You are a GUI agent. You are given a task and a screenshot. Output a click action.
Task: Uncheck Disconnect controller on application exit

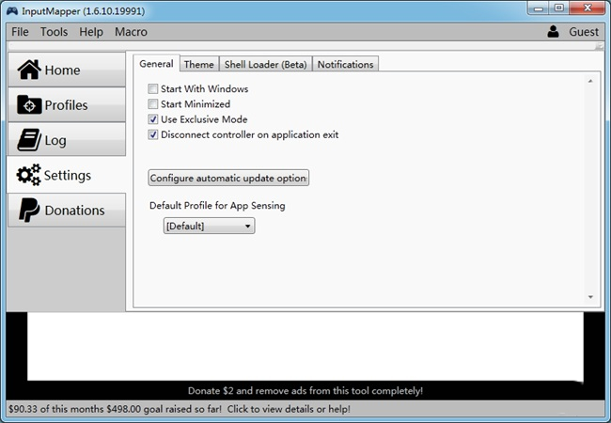click(x=152, y=134)
